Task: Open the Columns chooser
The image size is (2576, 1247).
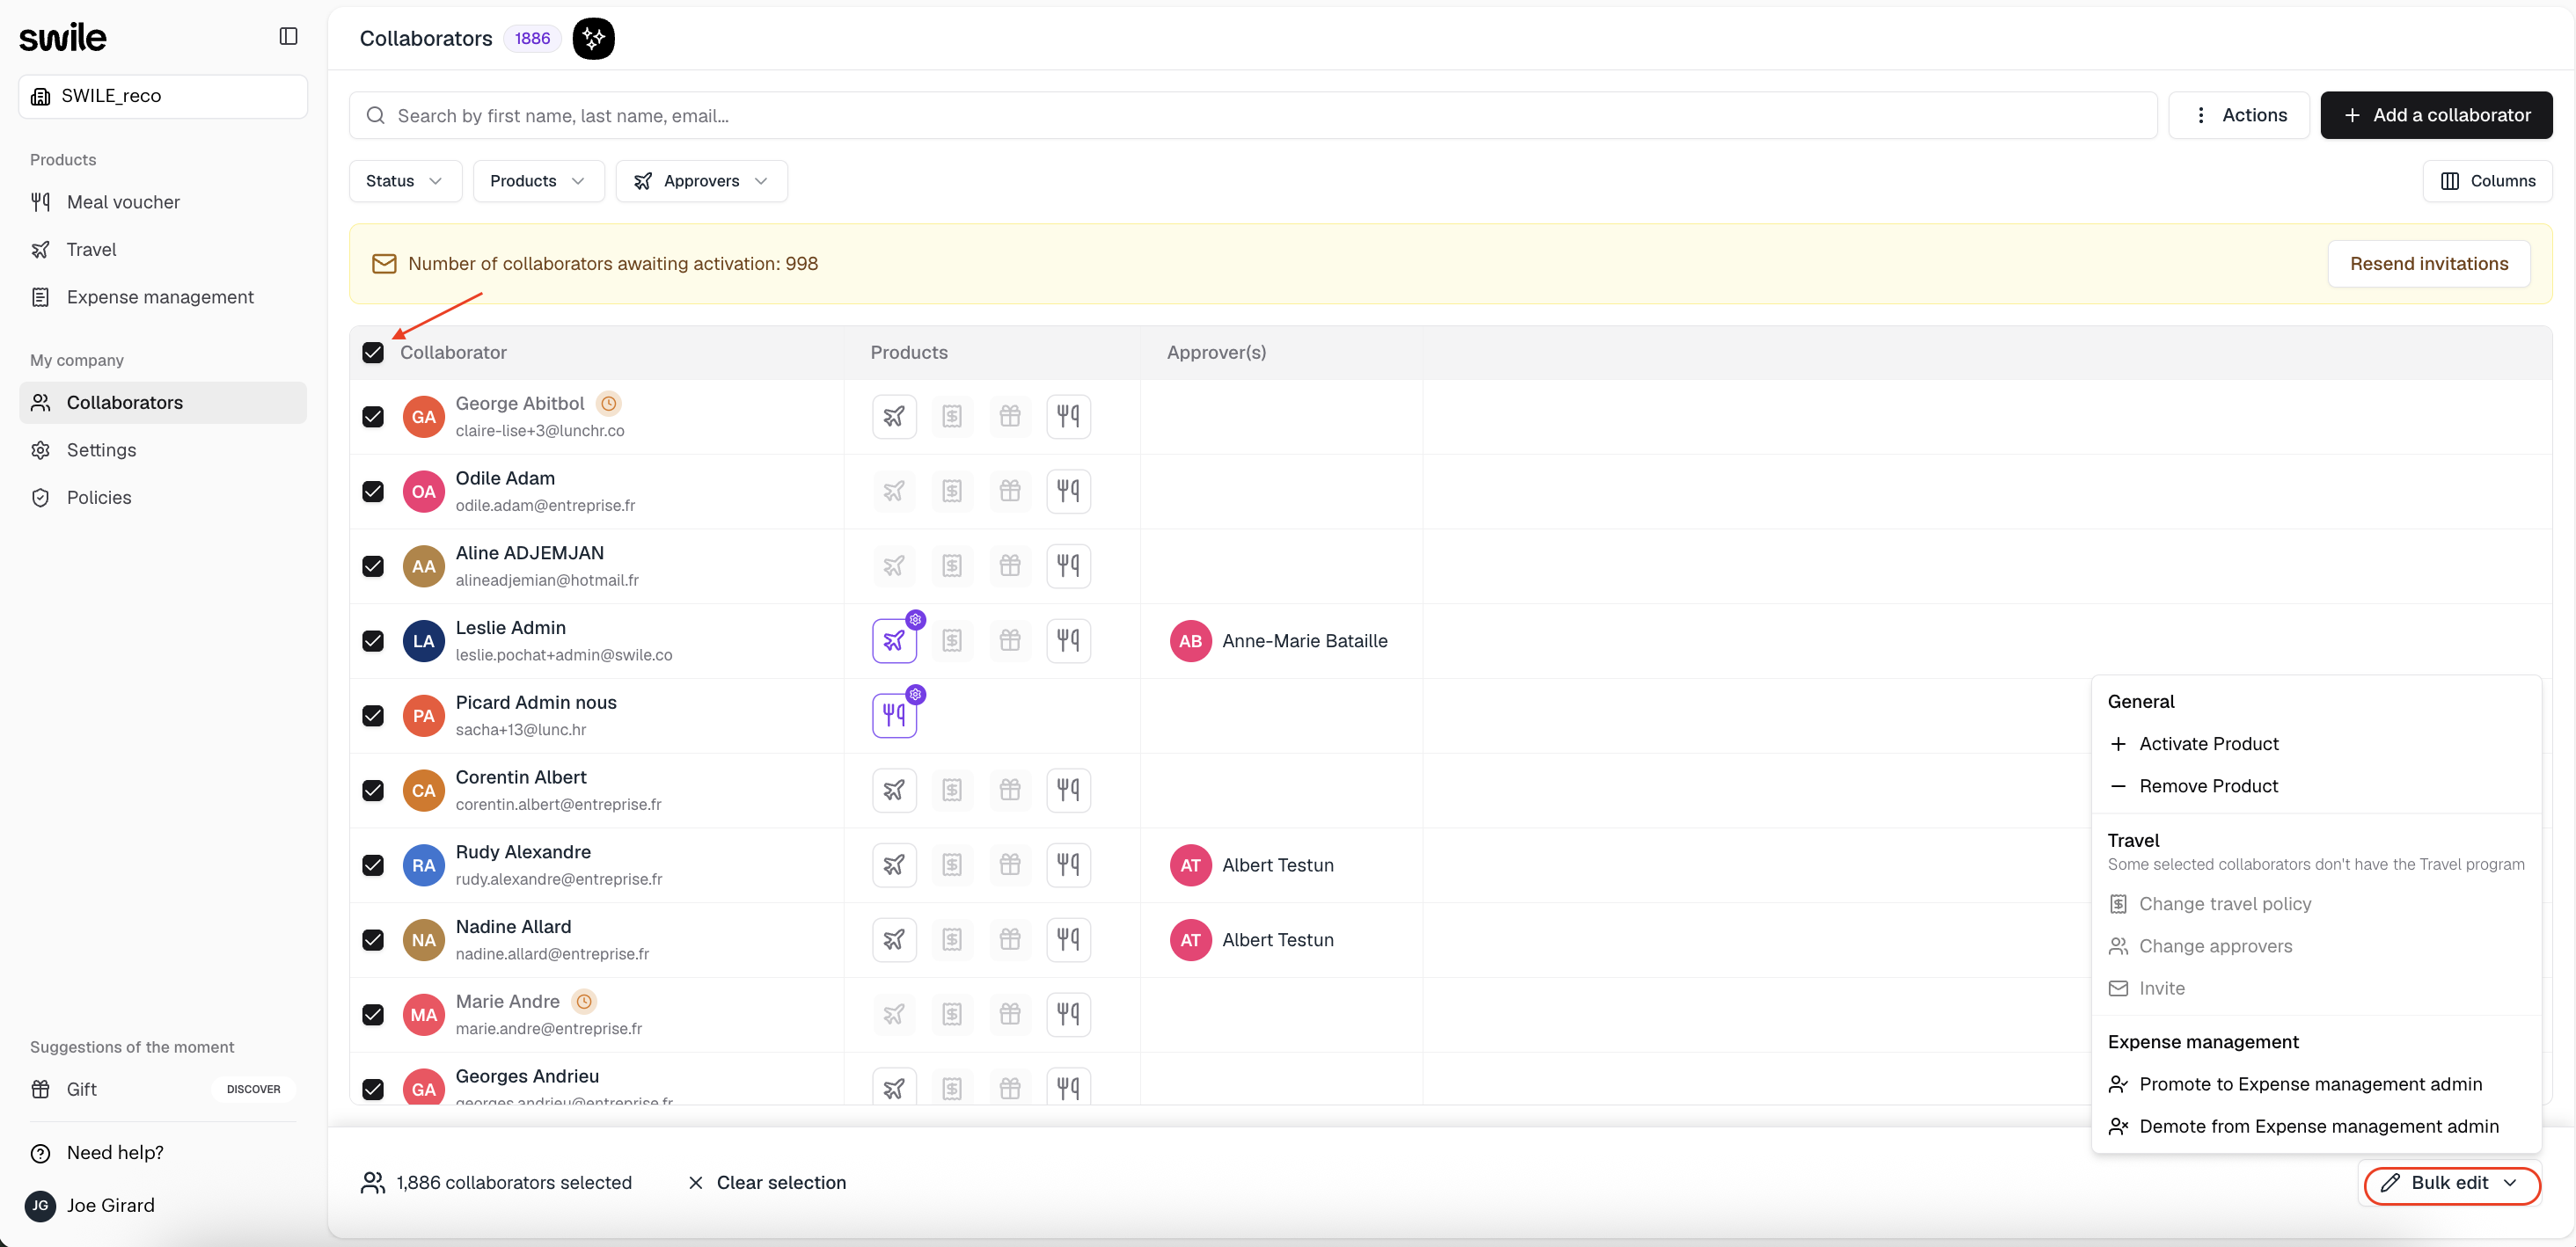Action: tap(2487, 181)
